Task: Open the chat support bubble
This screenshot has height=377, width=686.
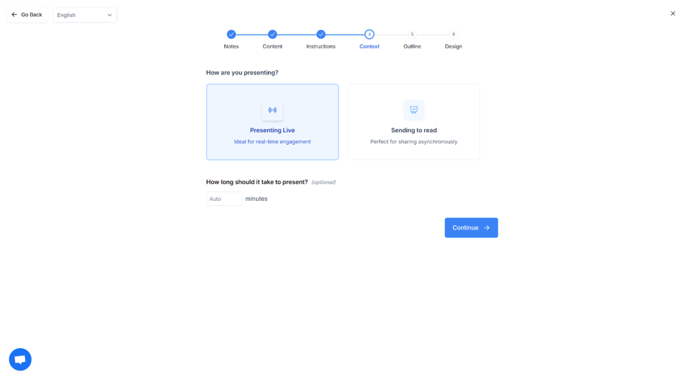Action: 20,360
